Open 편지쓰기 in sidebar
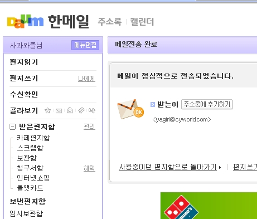This screenshot has width=257, height=219. (x=24, y=78)
